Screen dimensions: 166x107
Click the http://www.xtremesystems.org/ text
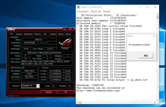[98, 91]
